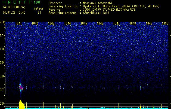Click the 1048 time axis marker

click(x=133, y=23)
